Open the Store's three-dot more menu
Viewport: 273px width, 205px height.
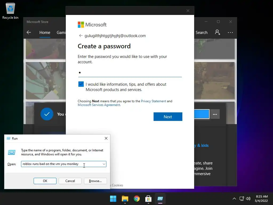[230, 33]
